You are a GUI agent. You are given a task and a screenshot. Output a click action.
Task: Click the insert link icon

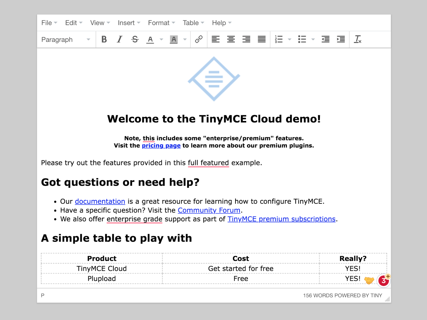click(x=199, y=39)
